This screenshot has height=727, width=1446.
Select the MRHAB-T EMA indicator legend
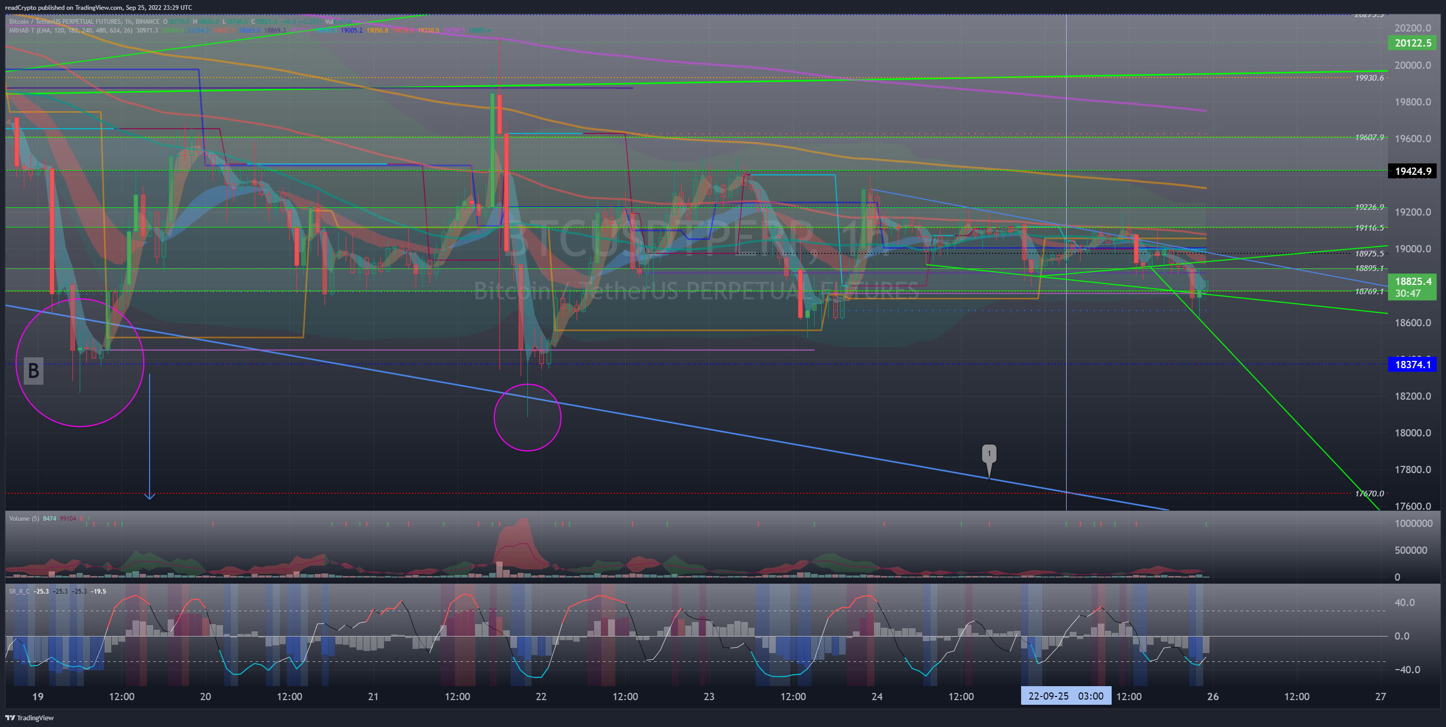[x=71, y=31]
